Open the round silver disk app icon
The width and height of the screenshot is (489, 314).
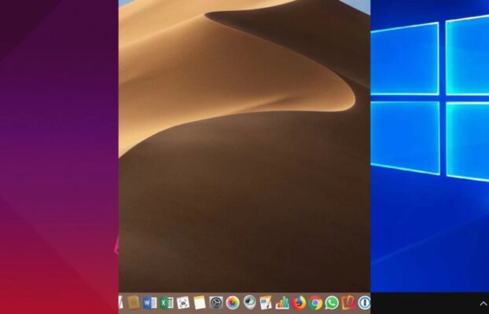[249, 302]
